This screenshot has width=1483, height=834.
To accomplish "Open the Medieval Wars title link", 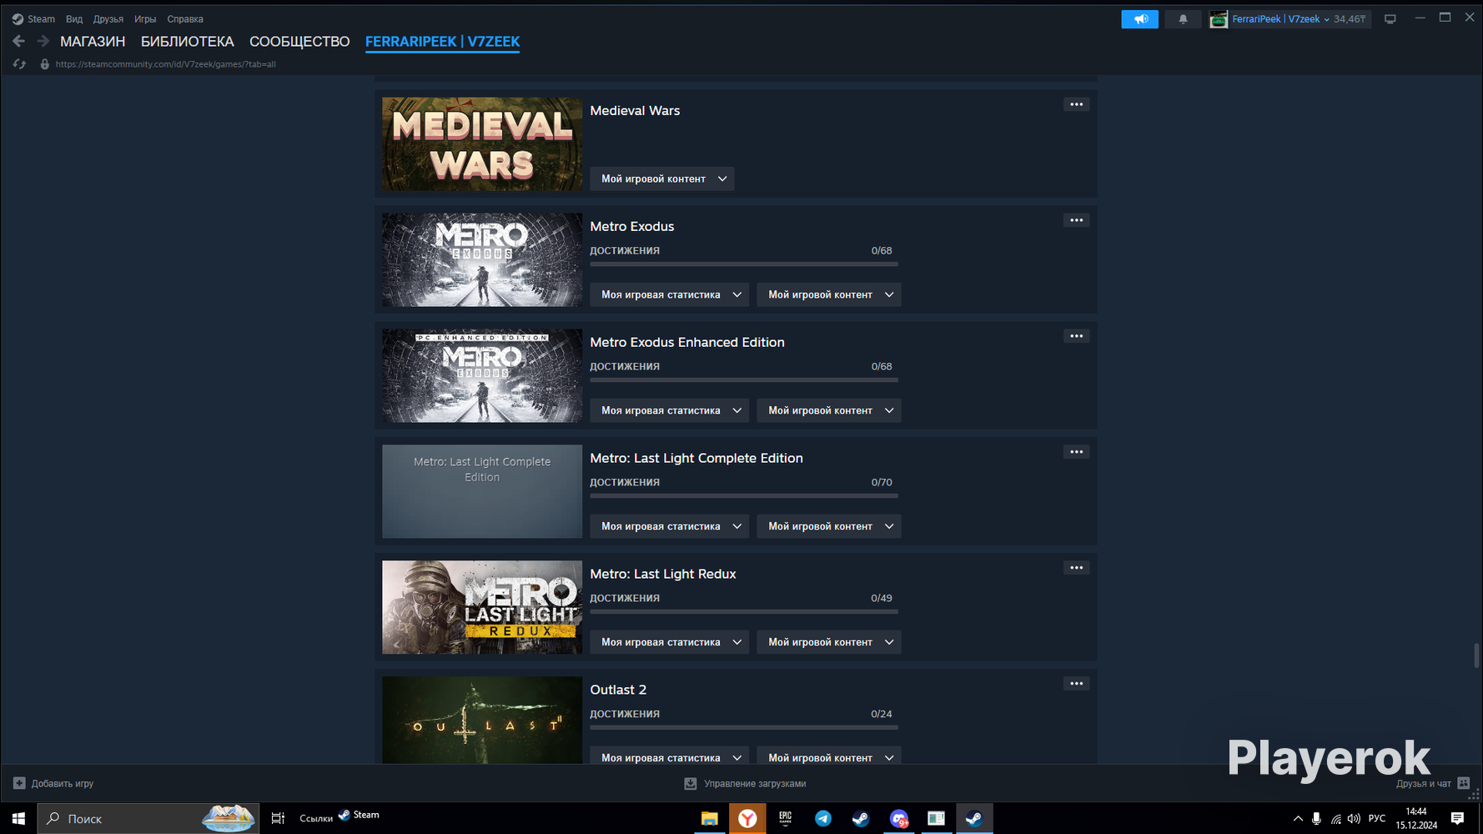I will coord(635,111).
